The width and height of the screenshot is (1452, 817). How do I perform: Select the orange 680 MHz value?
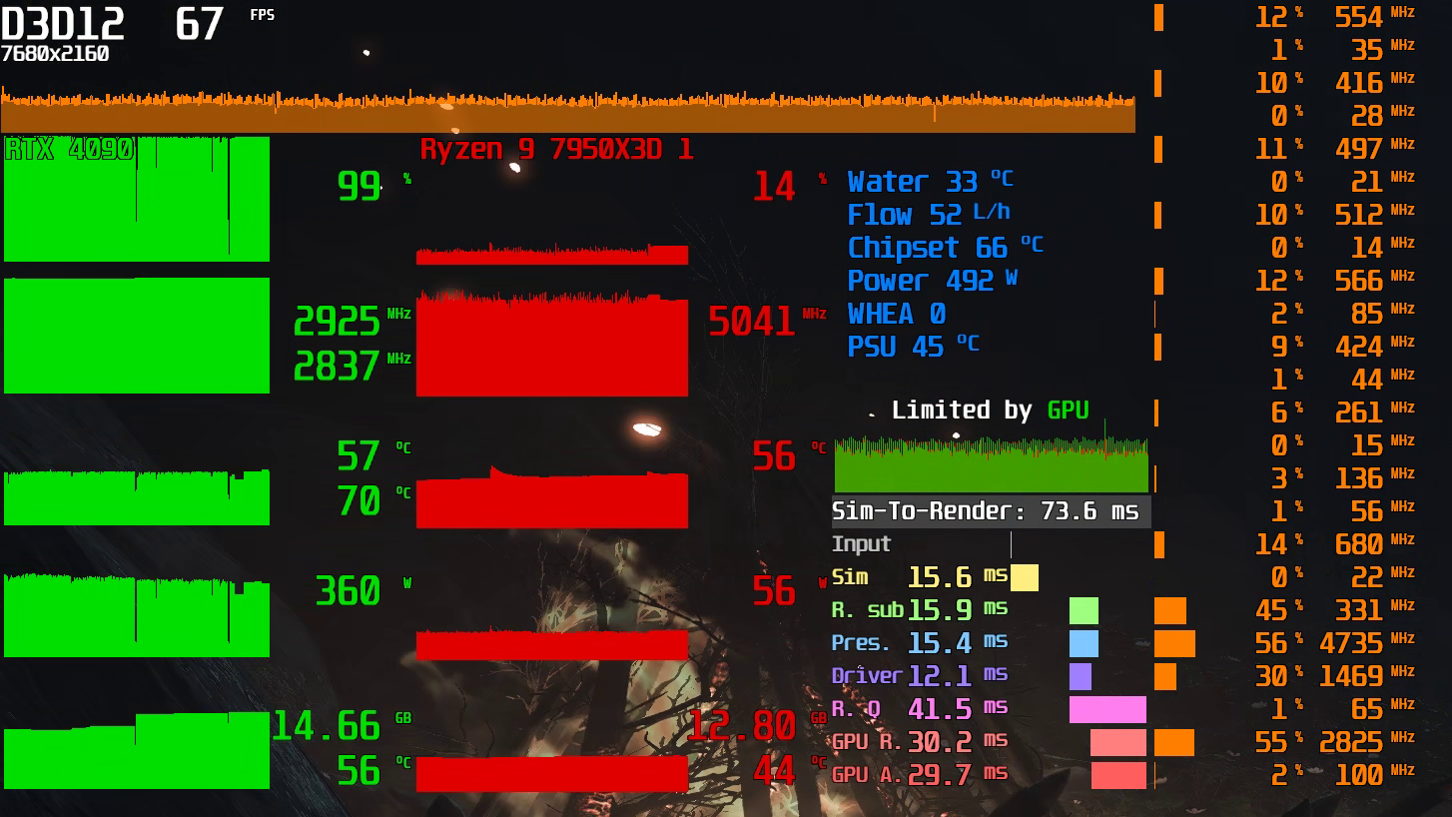click(x=1374, y=544)
